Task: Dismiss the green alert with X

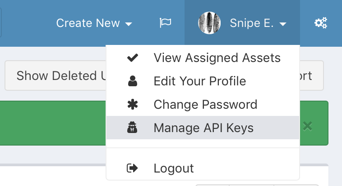Action: (x=308, y=126)
